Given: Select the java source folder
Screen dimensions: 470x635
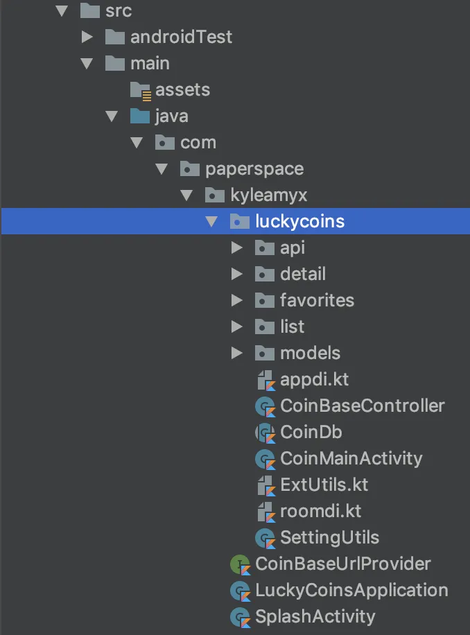Looking at the screenshot, I should point(171,116).
